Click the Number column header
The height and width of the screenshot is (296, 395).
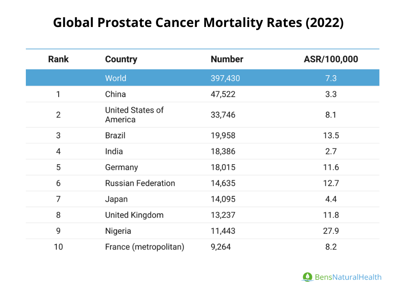tap(227, 59)
